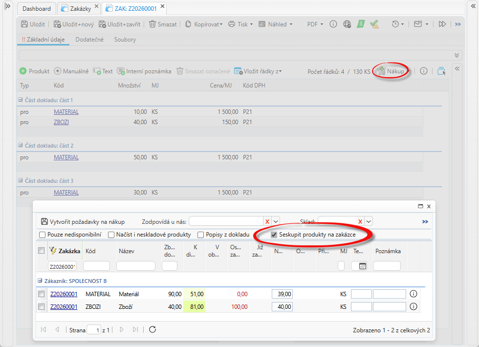Image resolution: width=479 pixels, height=347 pixels.
Task: Click the info icon on the MATERIAL row
Action: pos(413,294)
